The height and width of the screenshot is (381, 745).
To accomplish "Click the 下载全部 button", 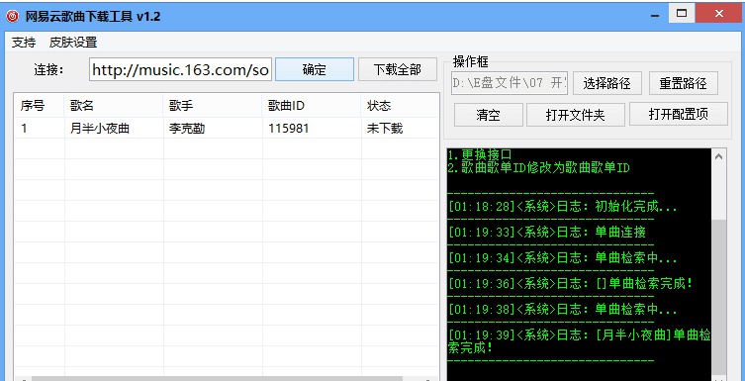I will coord(397,70).
